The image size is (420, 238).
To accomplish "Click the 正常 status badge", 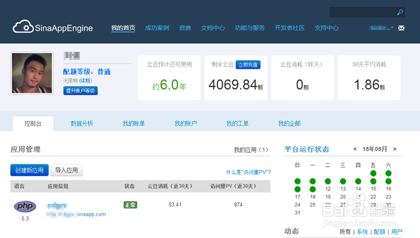I will [x=131, y=205].
